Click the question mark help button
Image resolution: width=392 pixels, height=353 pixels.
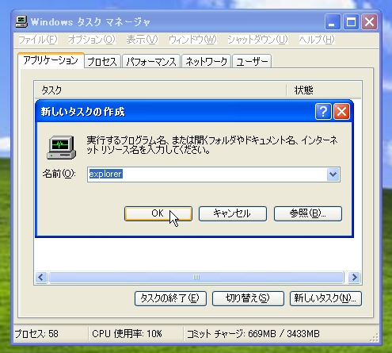(323, 112)
